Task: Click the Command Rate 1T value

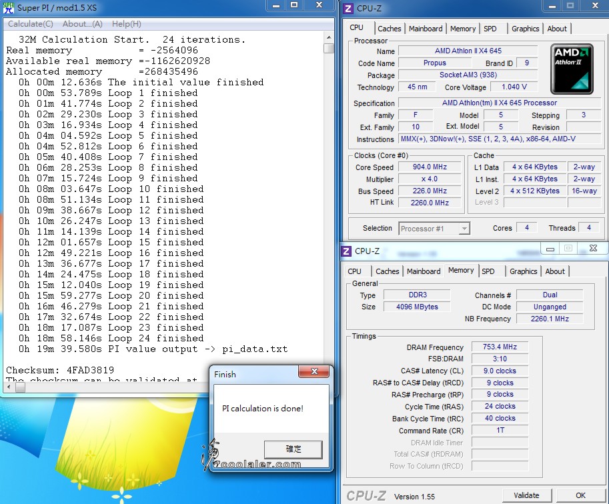Action: tap(500, 430)
